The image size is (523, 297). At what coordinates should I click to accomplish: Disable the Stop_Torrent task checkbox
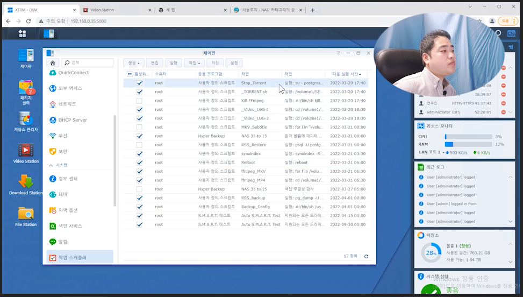(139, 83)
